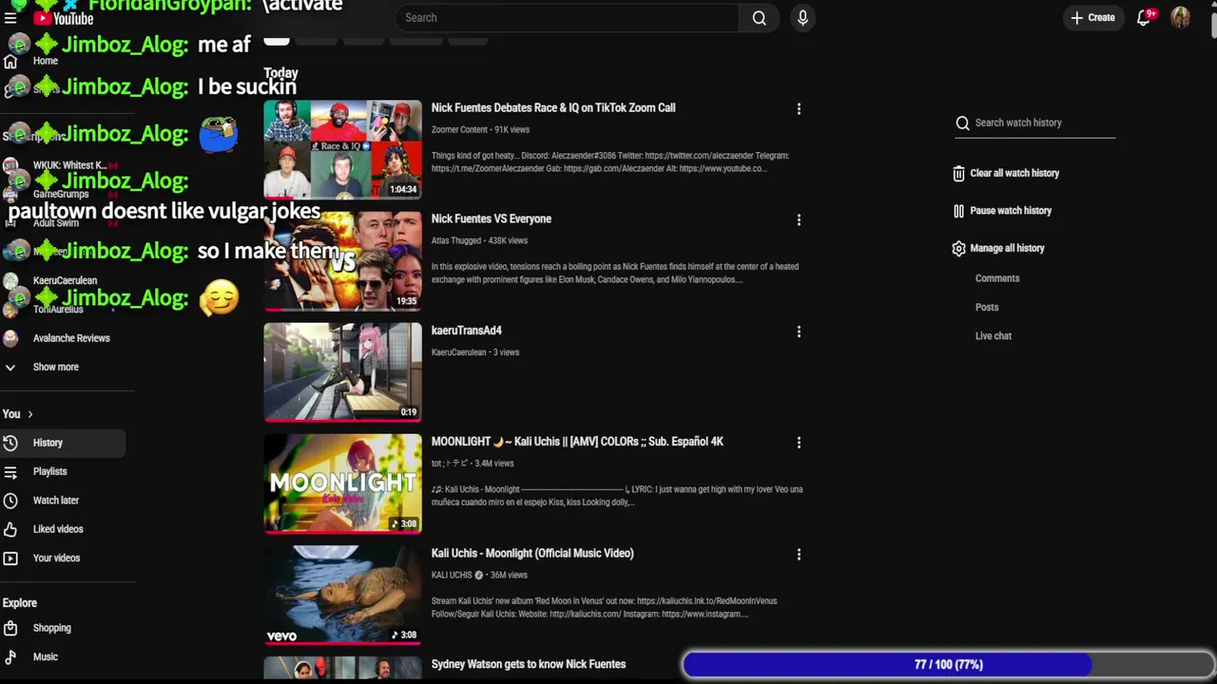The height and width of the screenshot is (684, 1217).
Task: Click the Watch later clock icon
Action: (10, 501)
